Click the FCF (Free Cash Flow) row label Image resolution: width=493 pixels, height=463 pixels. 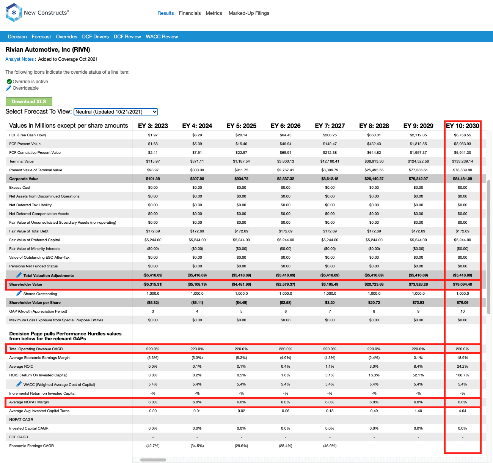click(x=28, y=135)
